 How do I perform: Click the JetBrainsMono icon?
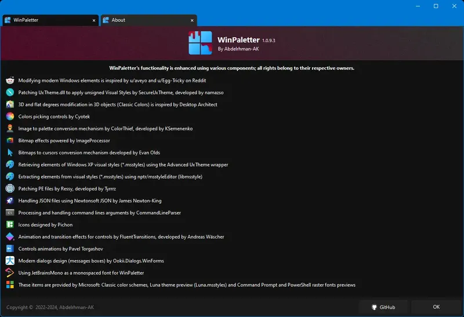pyautogui.click(x=10, y=272)
